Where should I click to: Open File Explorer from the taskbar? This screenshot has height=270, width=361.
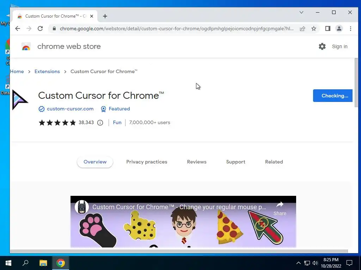pyautogui.click(x=43, y=263)
